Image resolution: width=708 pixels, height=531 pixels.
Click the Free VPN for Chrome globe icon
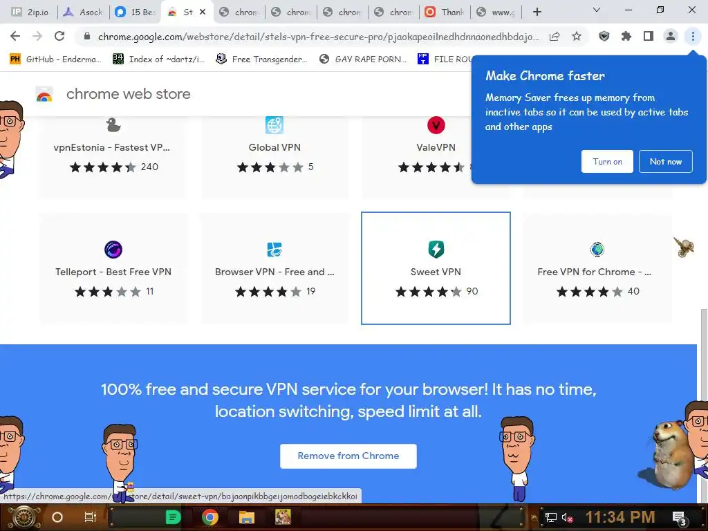597,249
